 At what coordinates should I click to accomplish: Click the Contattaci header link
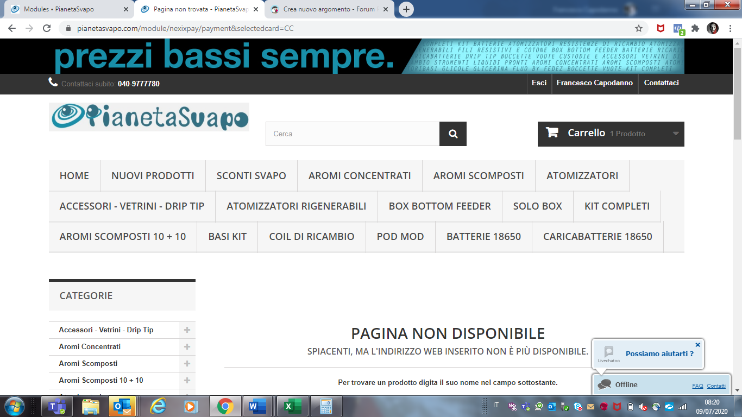(x=661, y=83)
